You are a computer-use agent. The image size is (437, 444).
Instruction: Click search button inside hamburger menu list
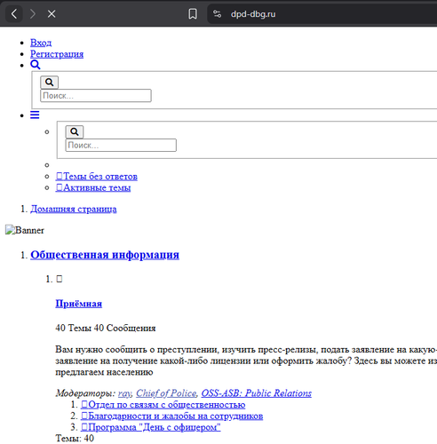75,131
